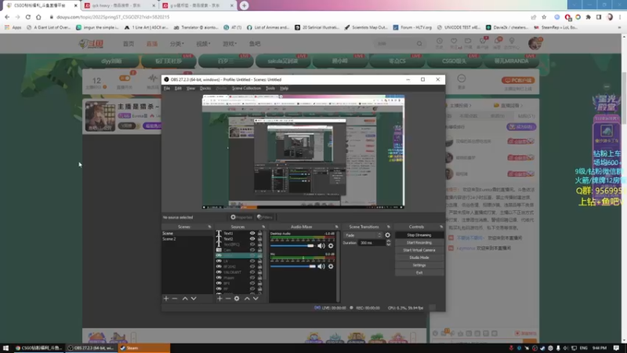Toggle the lock on Text1 source
This screenshot has height=353, width=627.
(260, 233)
